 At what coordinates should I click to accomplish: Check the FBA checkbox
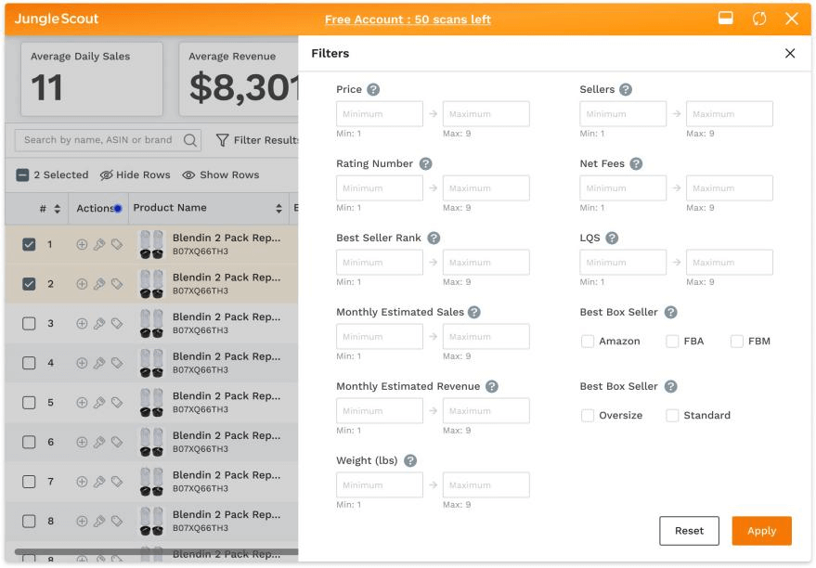click(x=672, y=342)
